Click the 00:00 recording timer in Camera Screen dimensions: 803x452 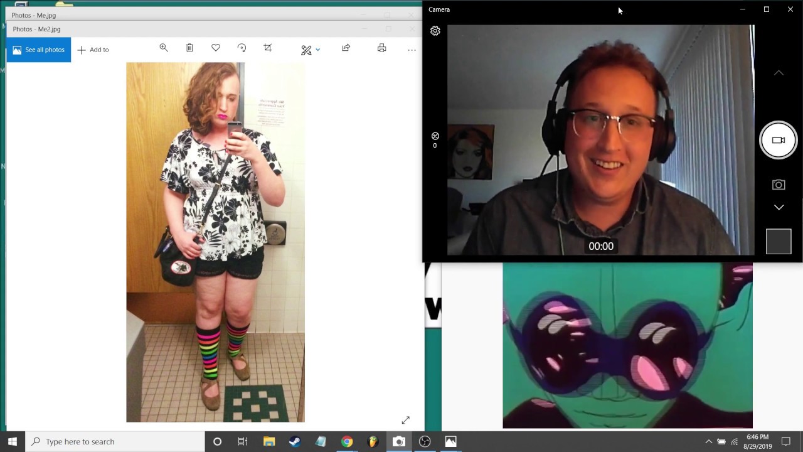[601, 246]
